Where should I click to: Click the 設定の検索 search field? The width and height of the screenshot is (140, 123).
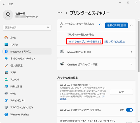click(x=27, y=27)
